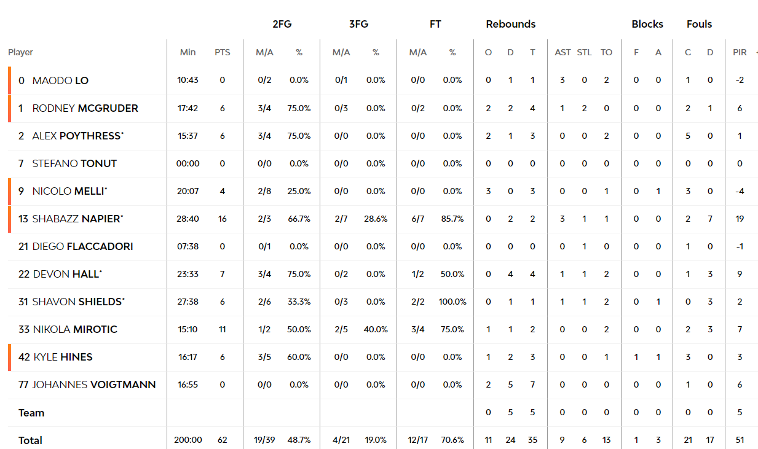758x449 pixels.
Task: Sort table by Min column header
Action: coord(188,52)
